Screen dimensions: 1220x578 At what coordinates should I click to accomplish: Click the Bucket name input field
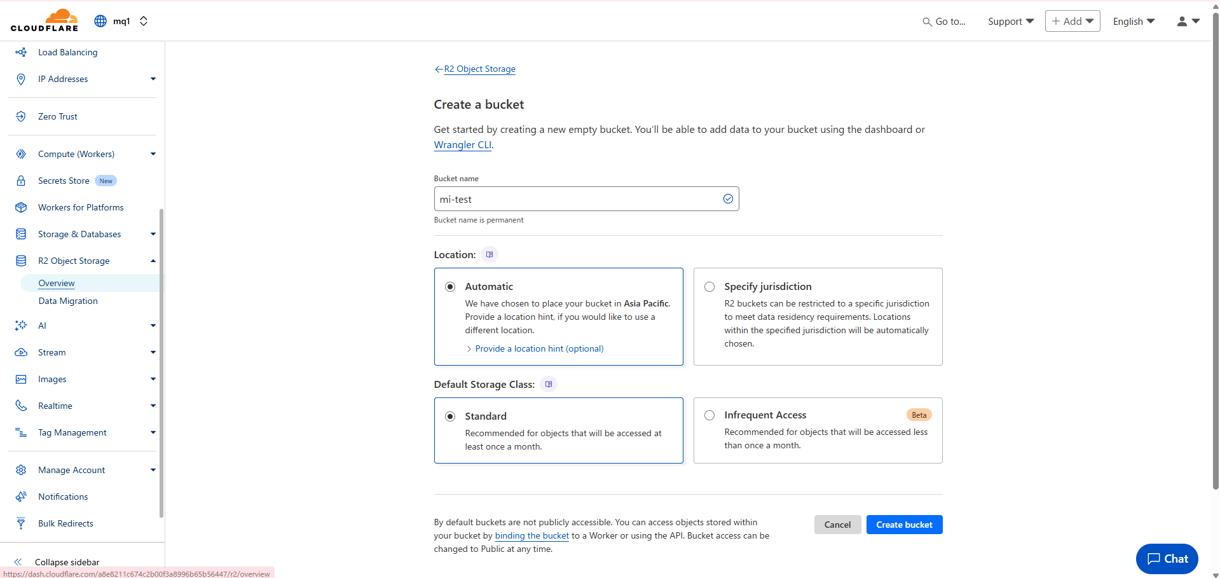(x=586, y=199)
